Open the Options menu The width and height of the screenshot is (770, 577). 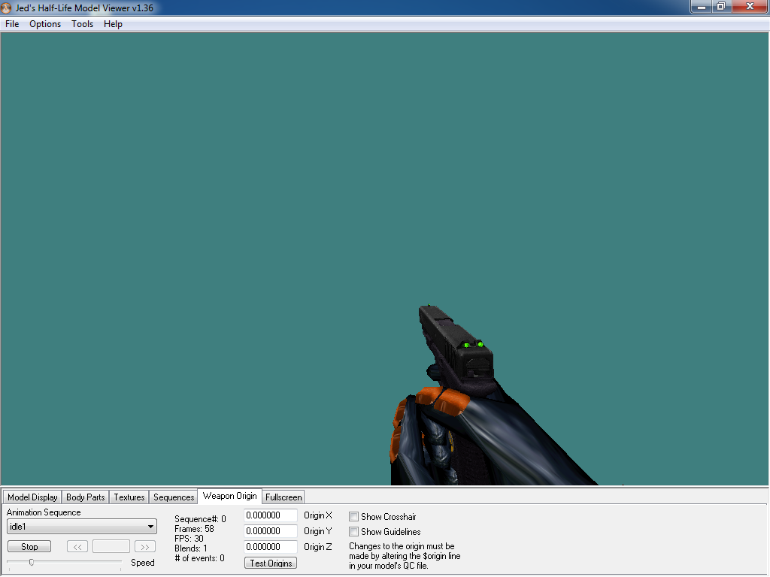point(45,24)
